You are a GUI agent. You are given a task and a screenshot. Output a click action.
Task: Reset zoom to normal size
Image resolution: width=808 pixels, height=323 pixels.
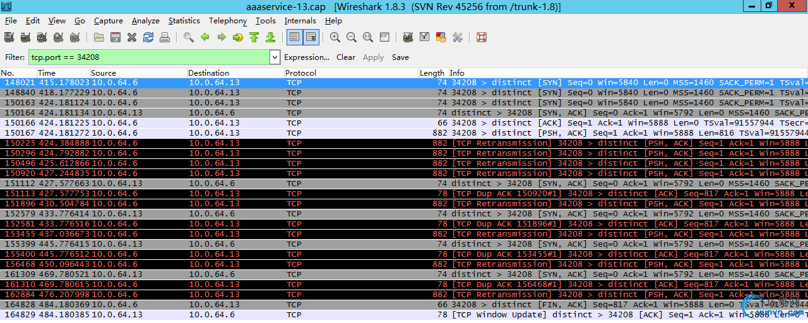[368, 37]
